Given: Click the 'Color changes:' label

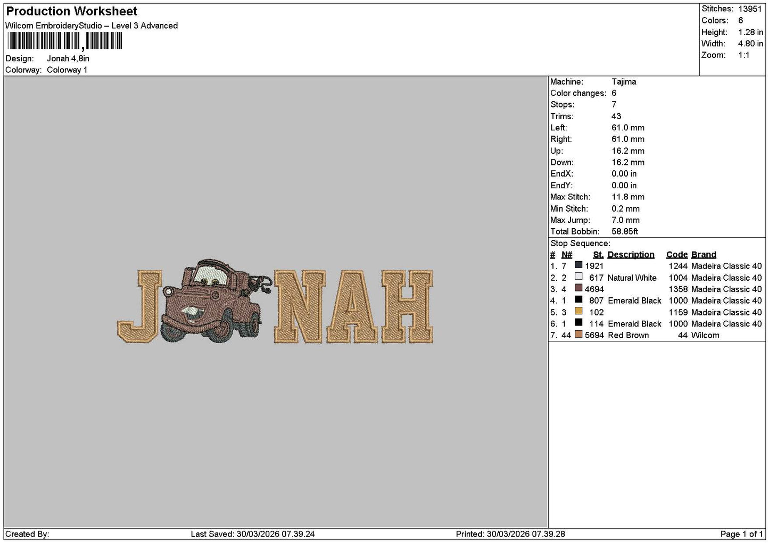Looking at the screenshot, I should point(578,93).
